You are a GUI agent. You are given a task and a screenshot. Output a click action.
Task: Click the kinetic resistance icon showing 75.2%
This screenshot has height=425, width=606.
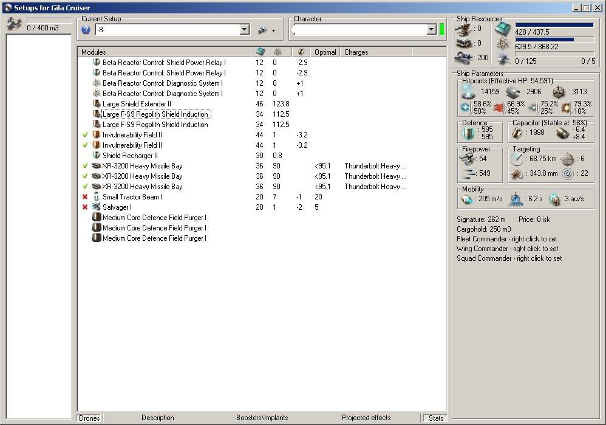(x=533, y=107)
